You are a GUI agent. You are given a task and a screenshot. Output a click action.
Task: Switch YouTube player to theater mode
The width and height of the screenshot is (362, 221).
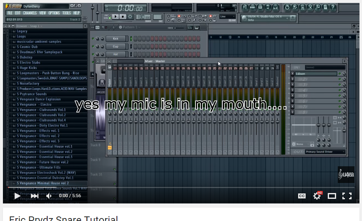click(x=332, y=196)
